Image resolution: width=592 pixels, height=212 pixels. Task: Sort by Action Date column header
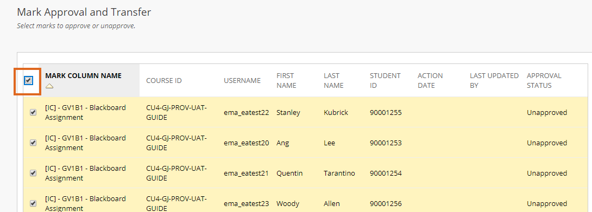(430, 81)
